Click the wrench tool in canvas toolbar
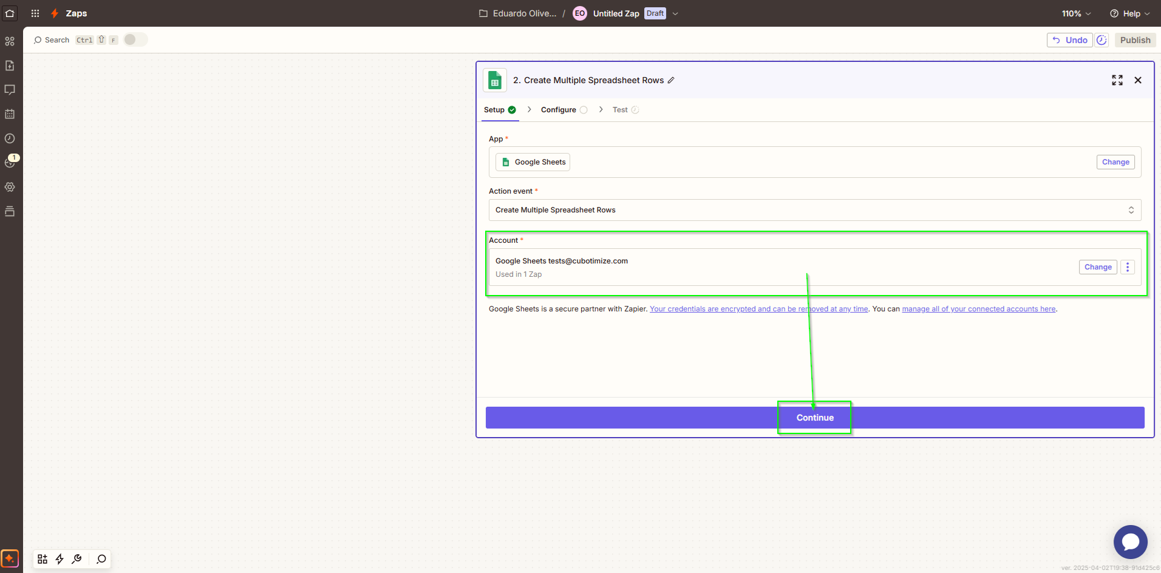The height and width of the screenshot is (573, 1161). [77, 559]
